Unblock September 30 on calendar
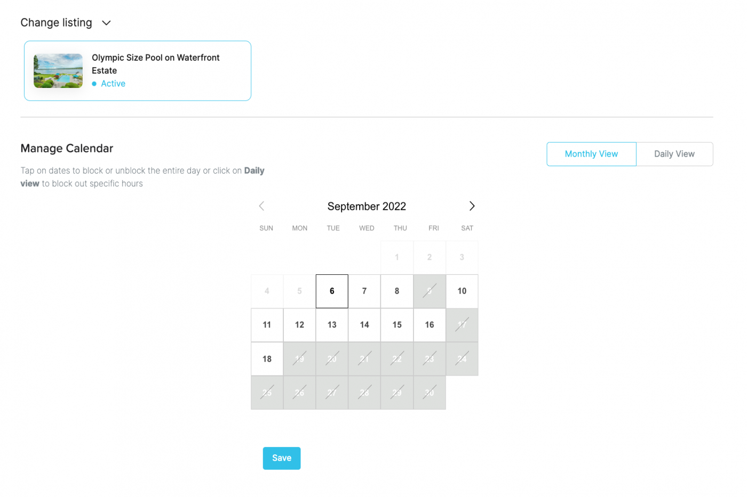This screenshot has width=747, height=497. (x=430, y=393)
